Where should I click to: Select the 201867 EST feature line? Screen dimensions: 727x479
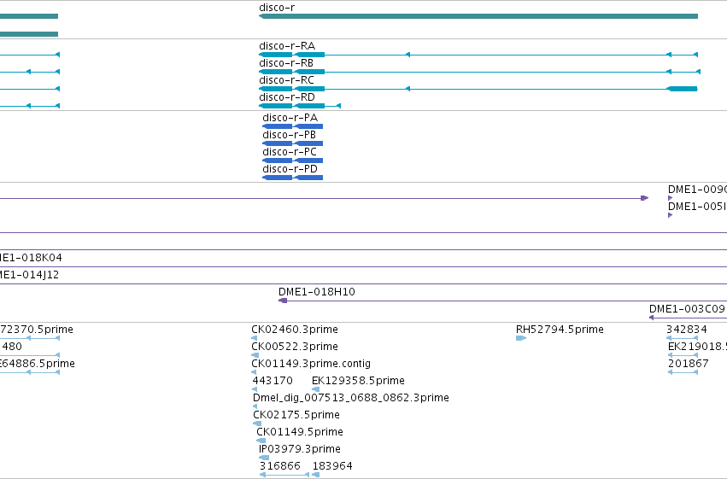click(683, 372)
